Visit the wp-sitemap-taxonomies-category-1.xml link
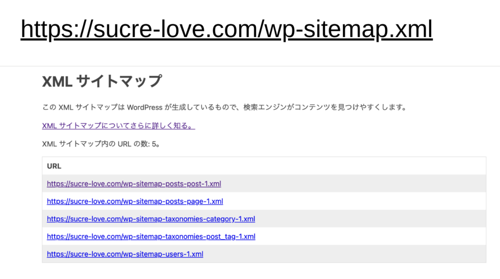 point(151,219)
